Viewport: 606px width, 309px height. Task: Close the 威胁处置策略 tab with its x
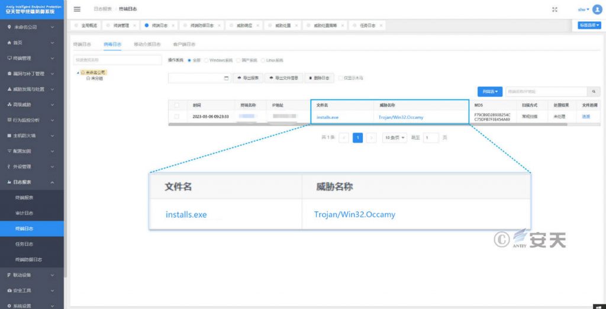point(343,25)
